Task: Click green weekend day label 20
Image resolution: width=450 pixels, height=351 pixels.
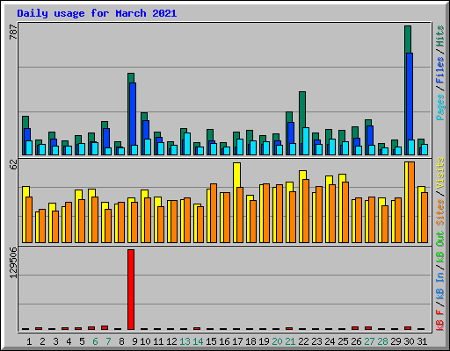Action: point(277,341)
